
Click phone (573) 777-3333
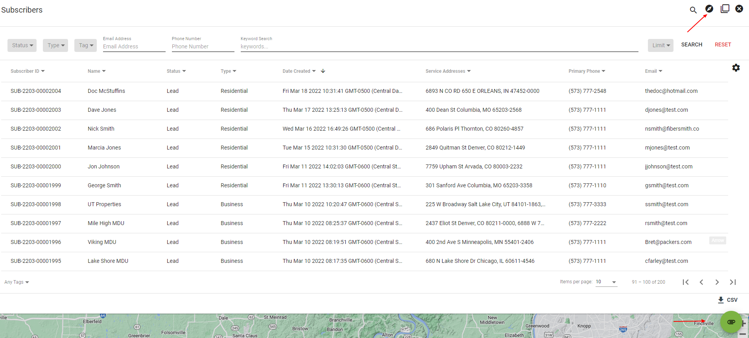point(587,204)
